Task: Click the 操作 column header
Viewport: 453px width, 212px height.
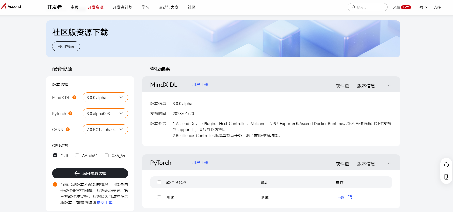Action: coord(340,182)
